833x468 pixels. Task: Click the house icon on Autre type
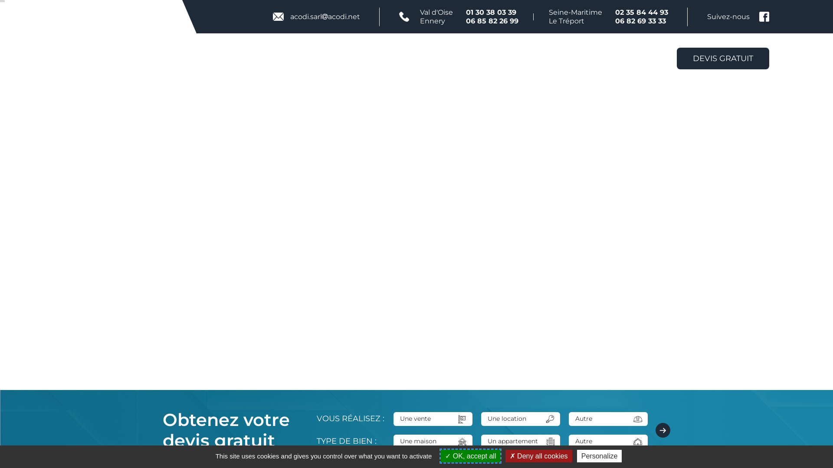coord(637,442)
